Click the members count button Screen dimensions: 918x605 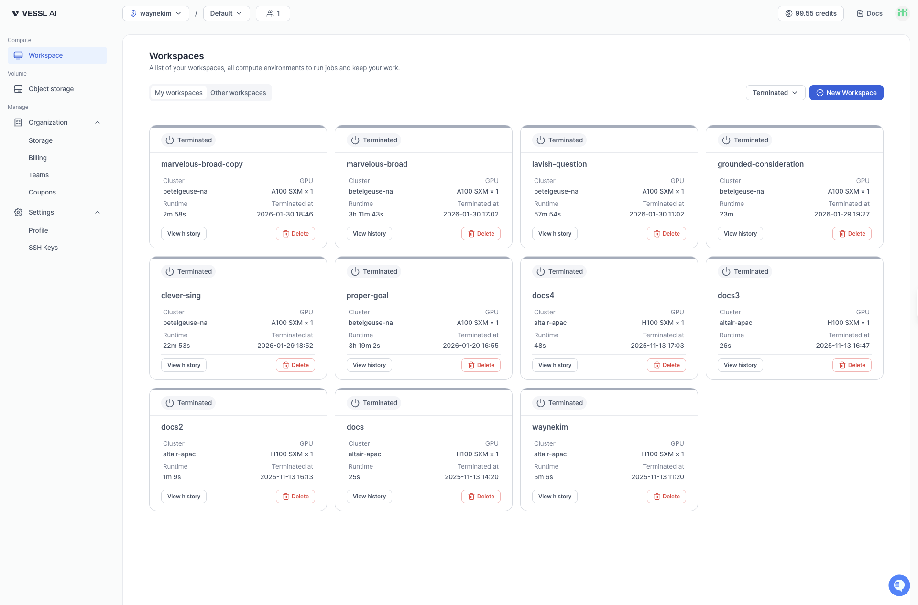click(273, 13)
